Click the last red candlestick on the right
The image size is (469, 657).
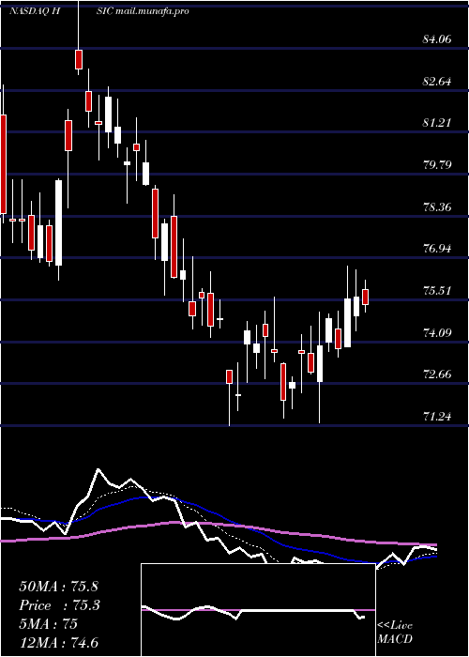coord(365,297)
